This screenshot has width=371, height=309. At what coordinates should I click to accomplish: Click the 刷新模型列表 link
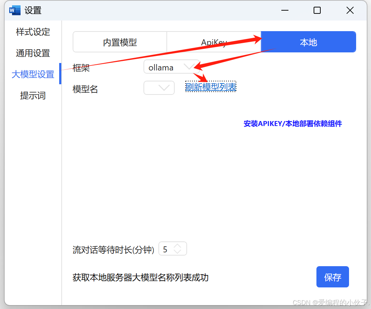point(210,87)
